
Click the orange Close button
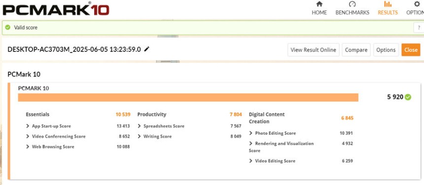click(411, 50)
